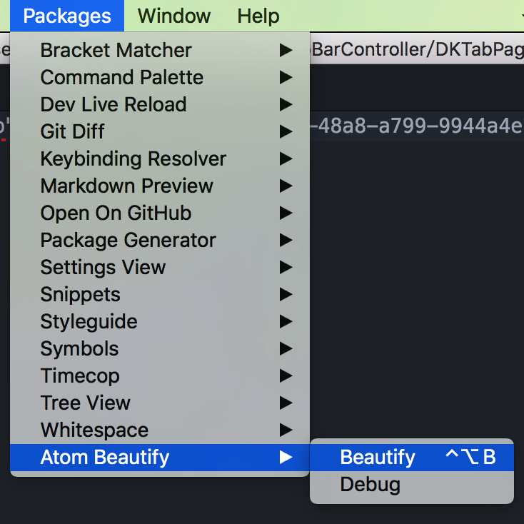
Task: Expand the Package Generator submenu arrow
Action: [286, 240]
